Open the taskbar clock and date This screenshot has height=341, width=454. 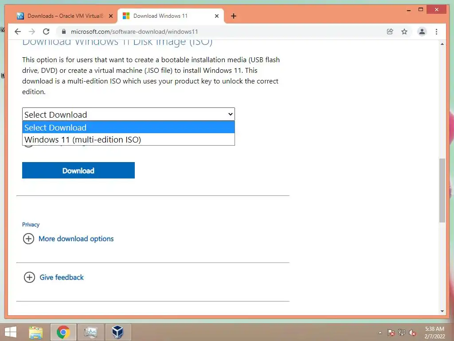tap(434, 333)
